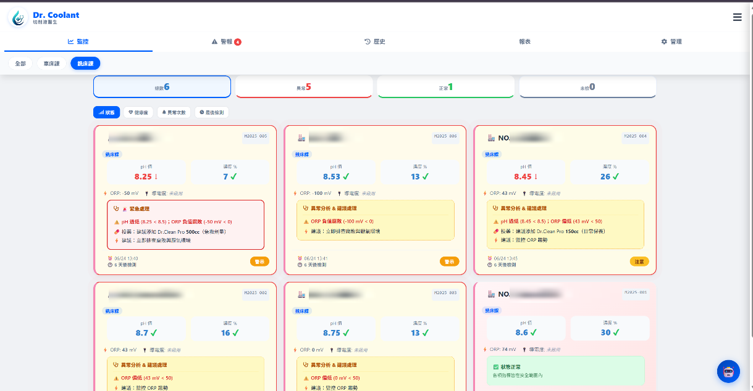
Task: Filter by the total count 6 card
Action: click(162, 87)
